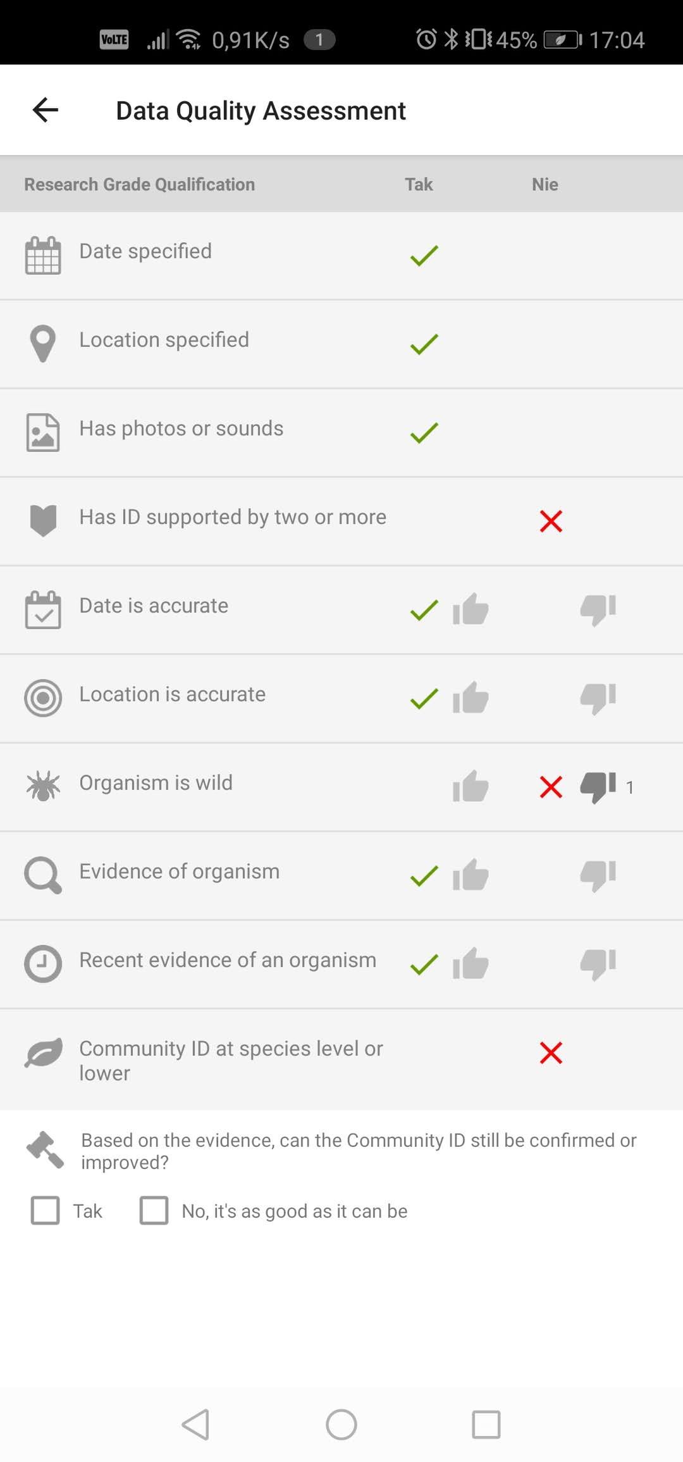Tap the Android home navigation button
Screen dimensions: 683x1462
[341, 1424]
